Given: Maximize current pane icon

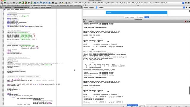Looking at the screenshot, I should click(53, 3).
